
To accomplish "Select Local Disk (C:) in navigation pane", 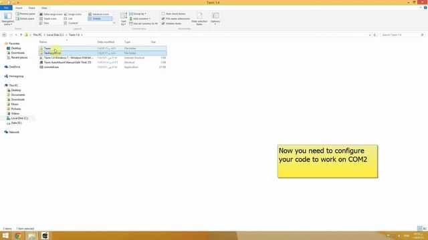I will pyautogui.click(x=19, y=118).
